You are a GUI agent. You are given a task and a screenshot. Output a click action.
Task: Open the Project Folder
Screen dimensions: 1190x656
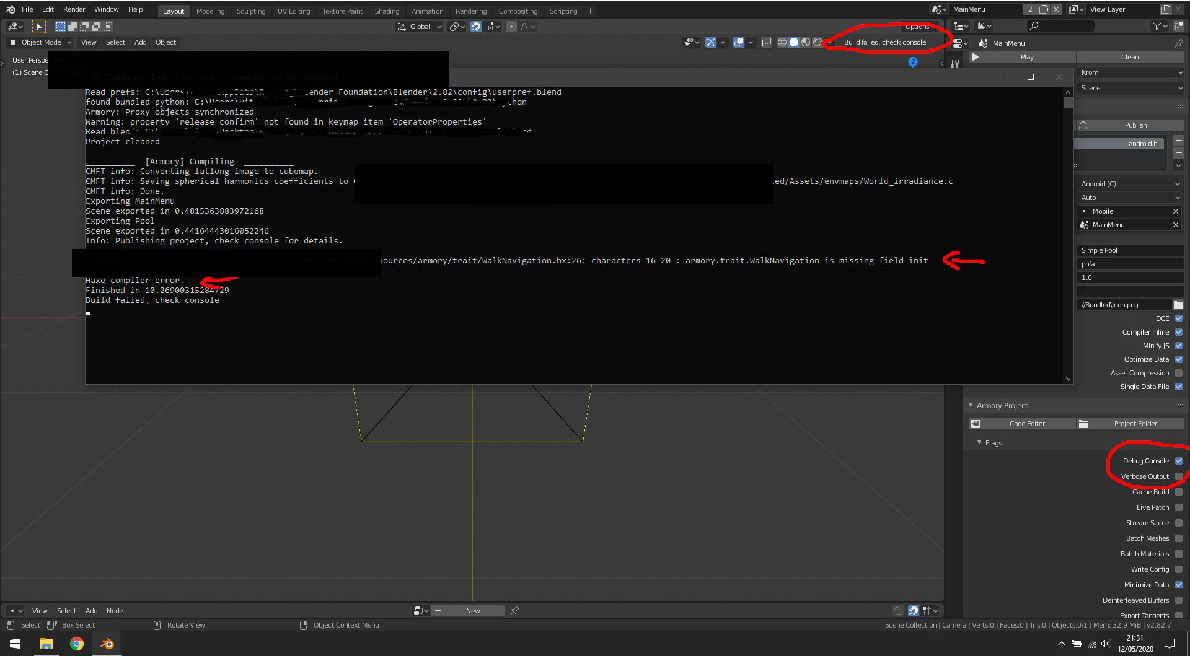(x=1130, y=424)
